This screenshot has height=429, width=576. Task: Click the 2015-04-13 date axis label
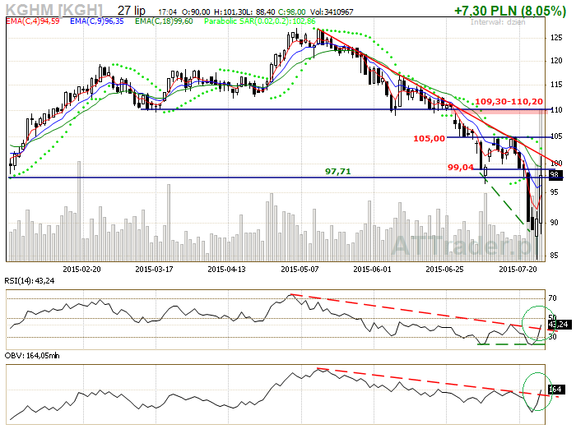click(226, 269)
